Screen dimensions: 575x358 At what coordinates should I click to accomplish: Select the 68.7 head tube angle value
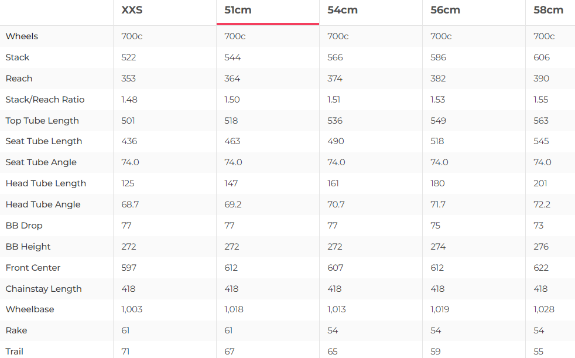click(130, 204)
